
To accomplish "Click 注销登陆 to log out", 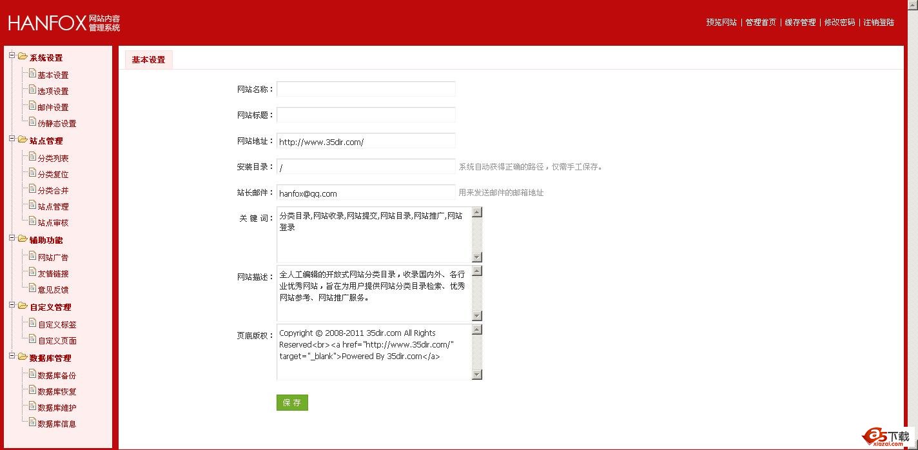I will click(x=879, y=22).
